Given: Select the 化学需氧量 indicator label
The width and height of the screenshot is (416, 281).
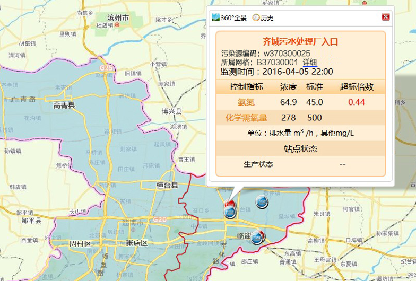Looking at the screenshot, I should 246,118.
